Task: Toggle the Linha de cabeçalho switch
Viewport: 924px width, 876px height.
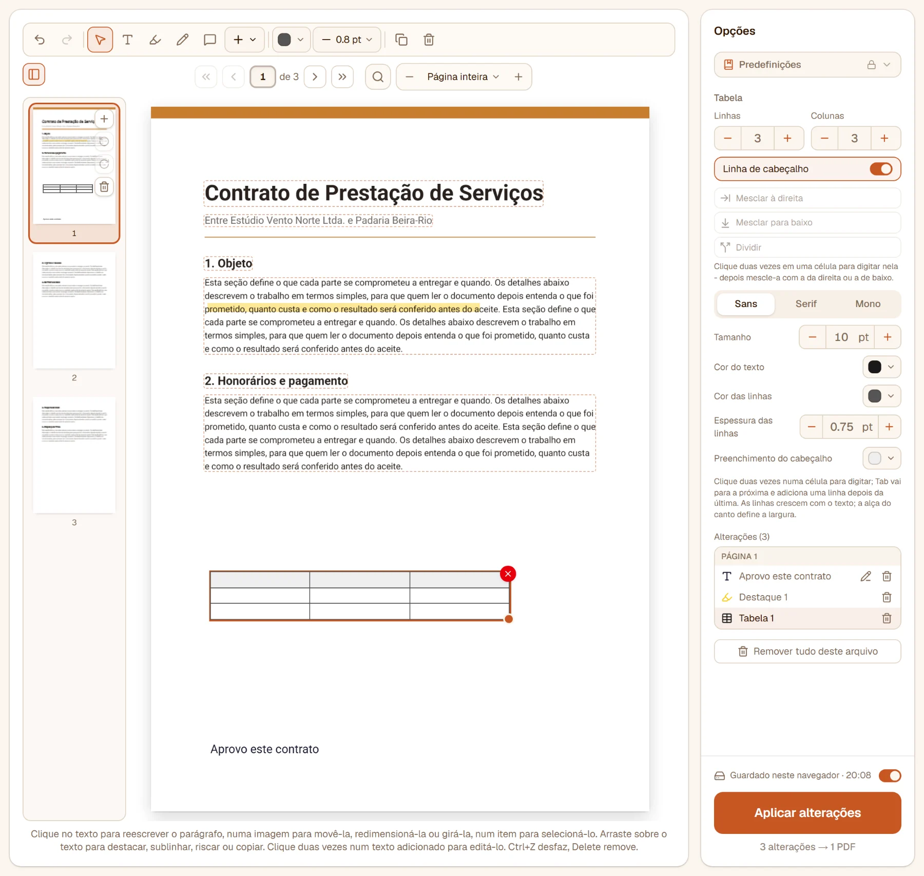Action: coord(881,169)
